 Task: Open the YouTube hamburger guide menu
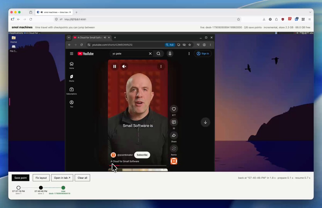[x=72, y=54]
